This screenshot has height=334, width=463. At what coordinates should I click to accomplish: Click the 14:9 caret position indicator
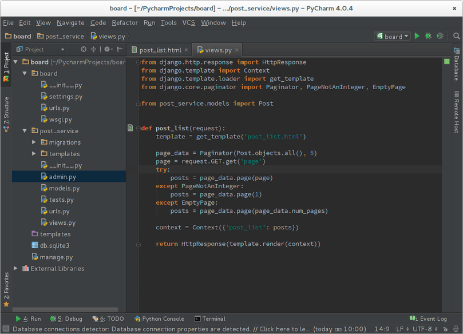click(382, 329)
